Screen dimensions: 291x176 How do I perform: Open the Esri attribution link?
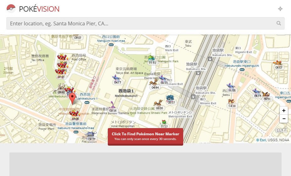click(x=261, y=140)
